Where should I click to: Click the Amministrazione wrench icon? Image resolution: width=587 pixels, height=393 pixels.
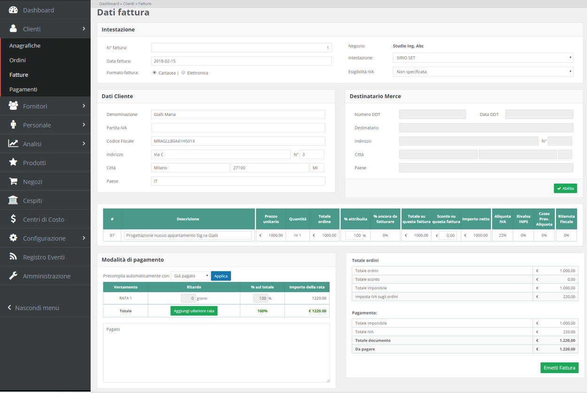(x=13, y=276)
